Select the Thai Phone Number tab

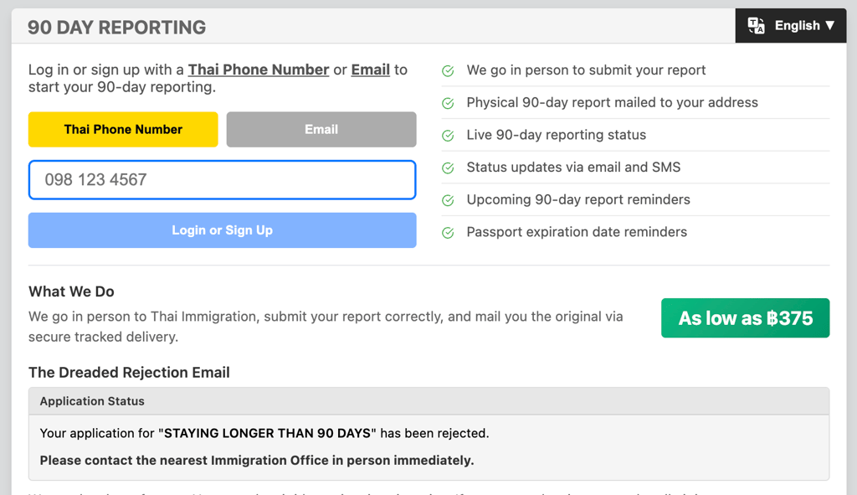[123, 130]
